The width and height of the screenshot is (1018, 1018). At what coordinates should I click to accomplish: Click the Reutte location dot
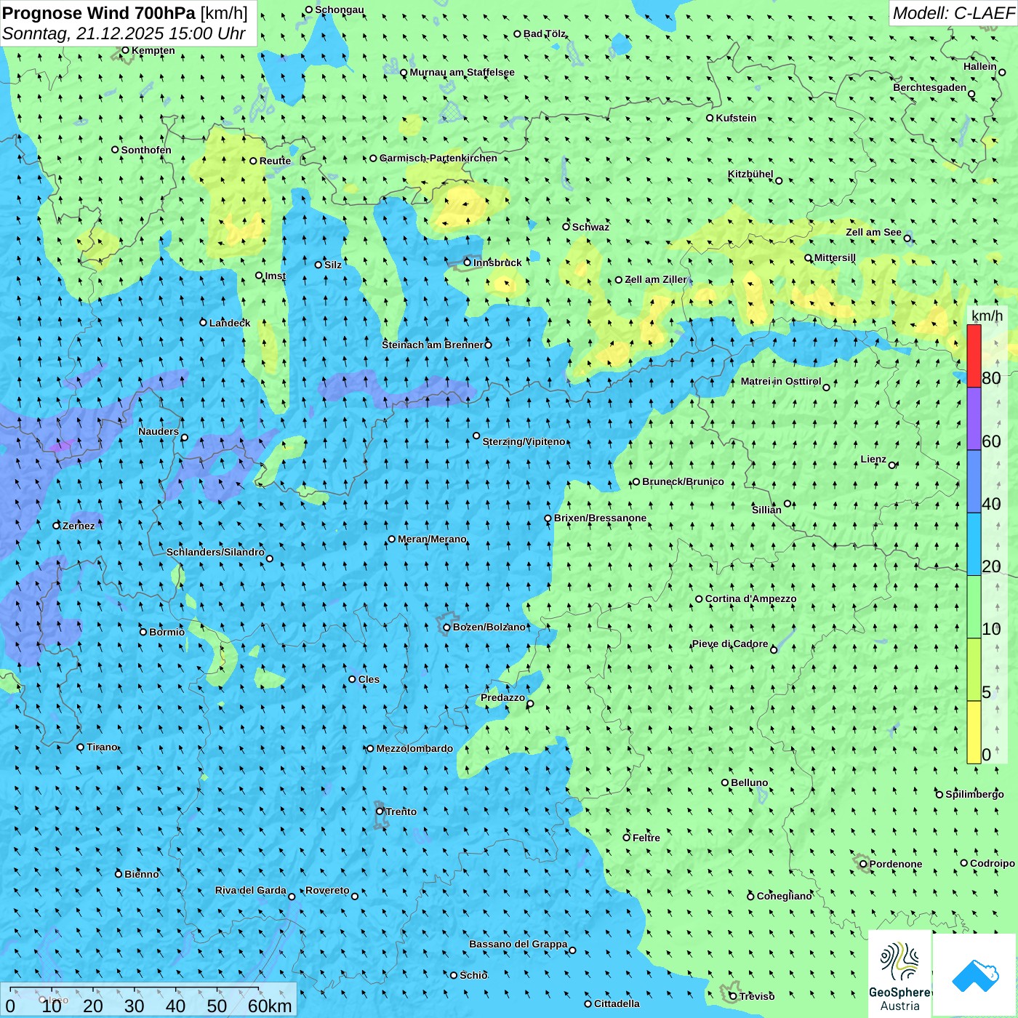pyautogui.click(x=253, y=161)
